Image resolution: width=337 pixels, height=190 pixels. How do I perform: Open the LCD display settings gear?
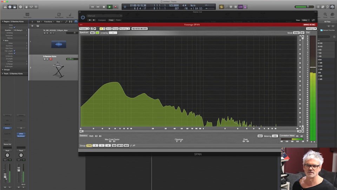125,7
